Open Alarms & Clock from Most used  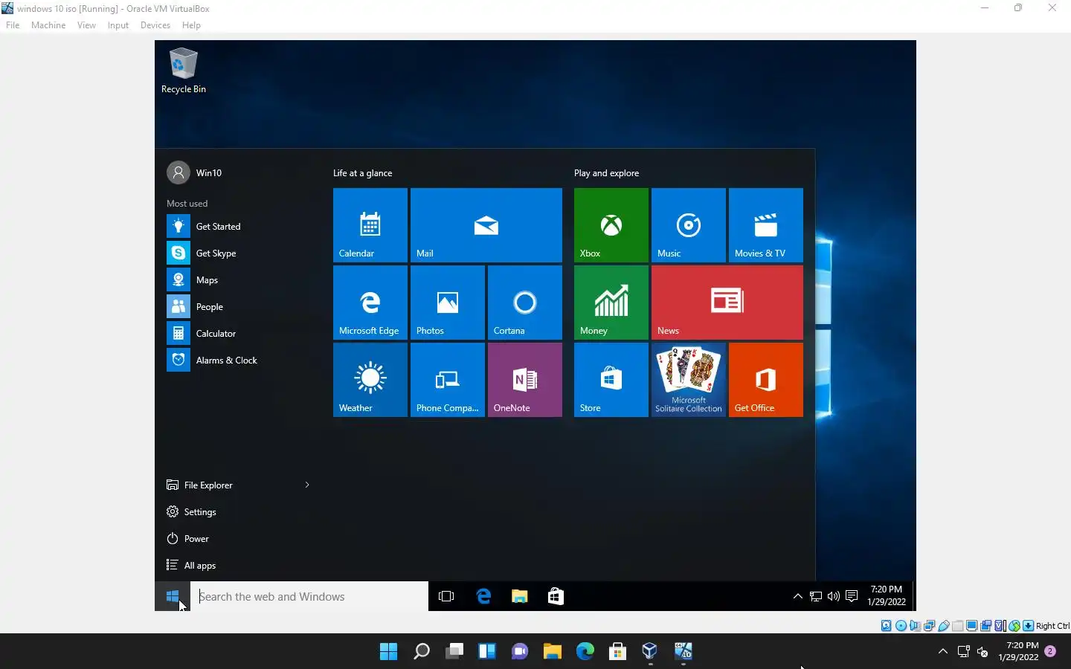pyautogui.click(x=238, y=361)
